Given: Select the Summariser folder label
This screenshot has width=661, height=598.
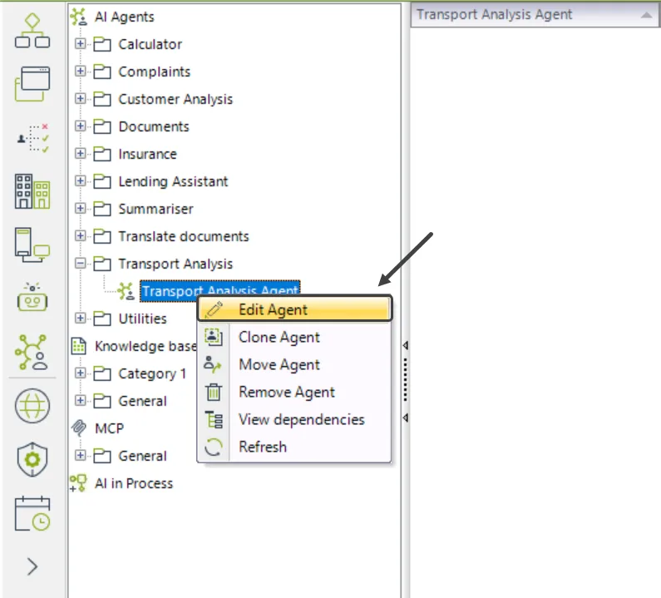Looking at the screenshot, I should point(155,209).
